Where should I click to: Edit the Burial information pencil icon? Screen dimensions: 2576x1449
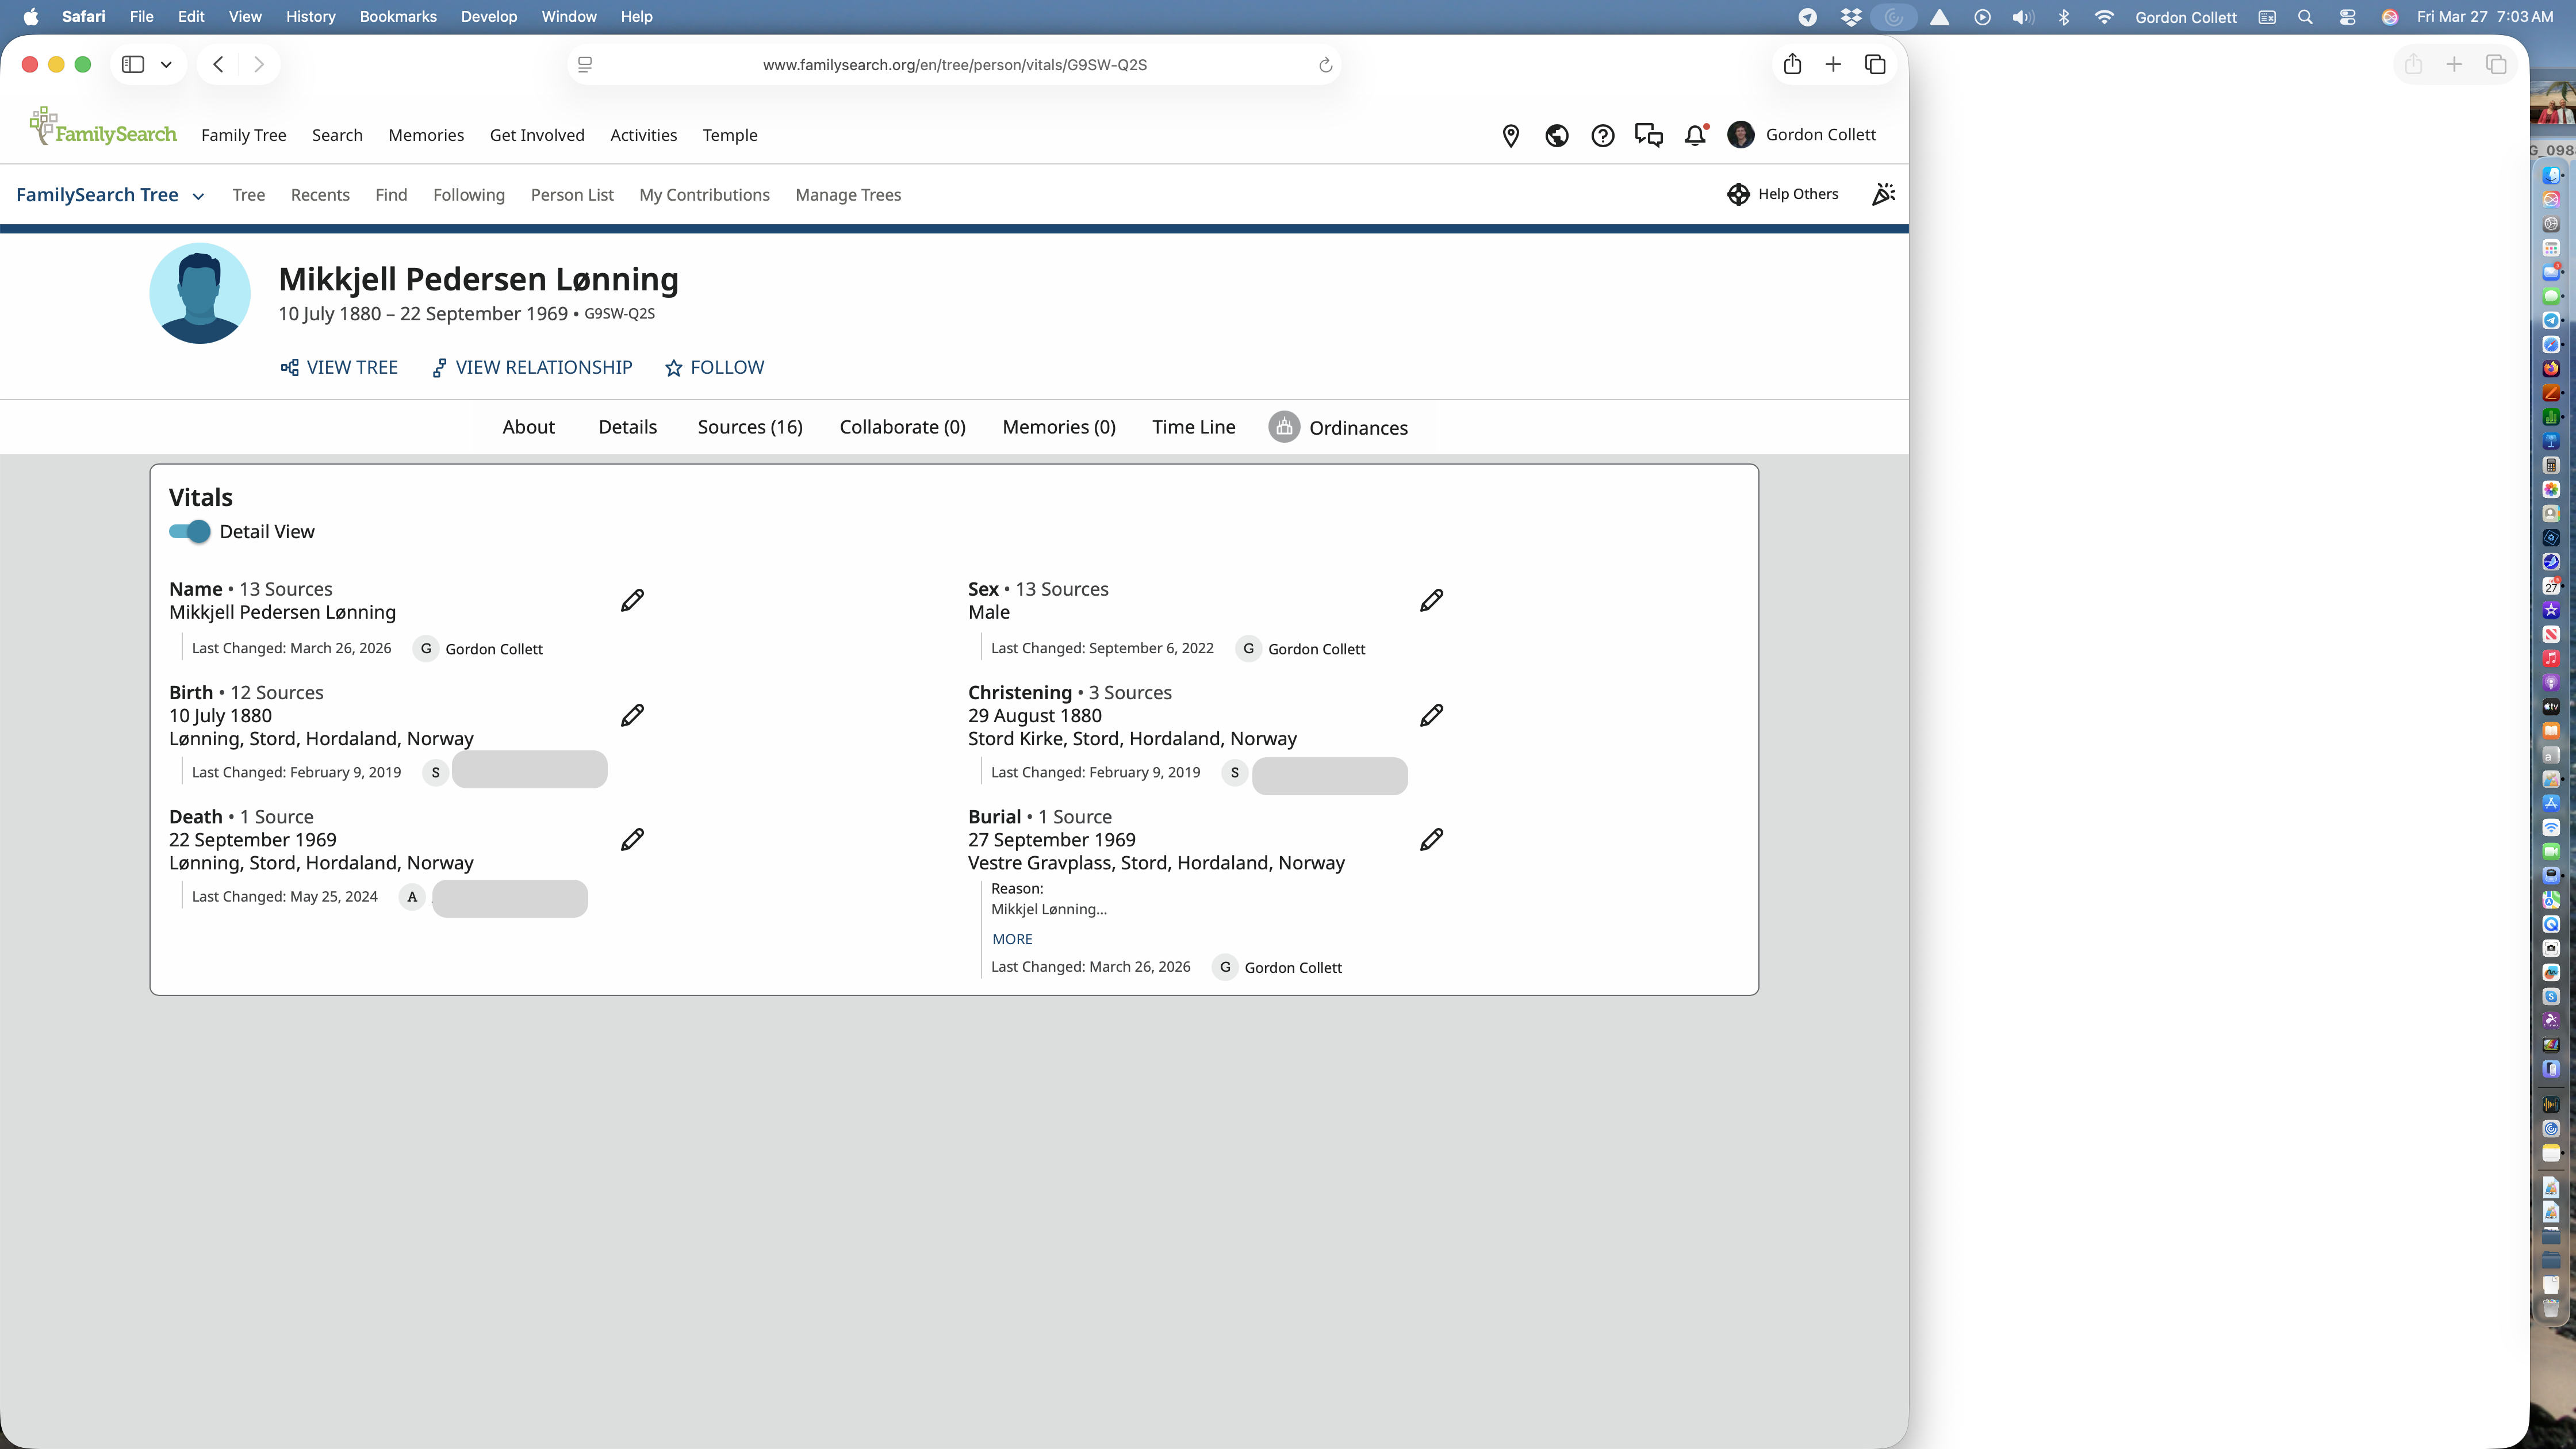pos(1431,839)
